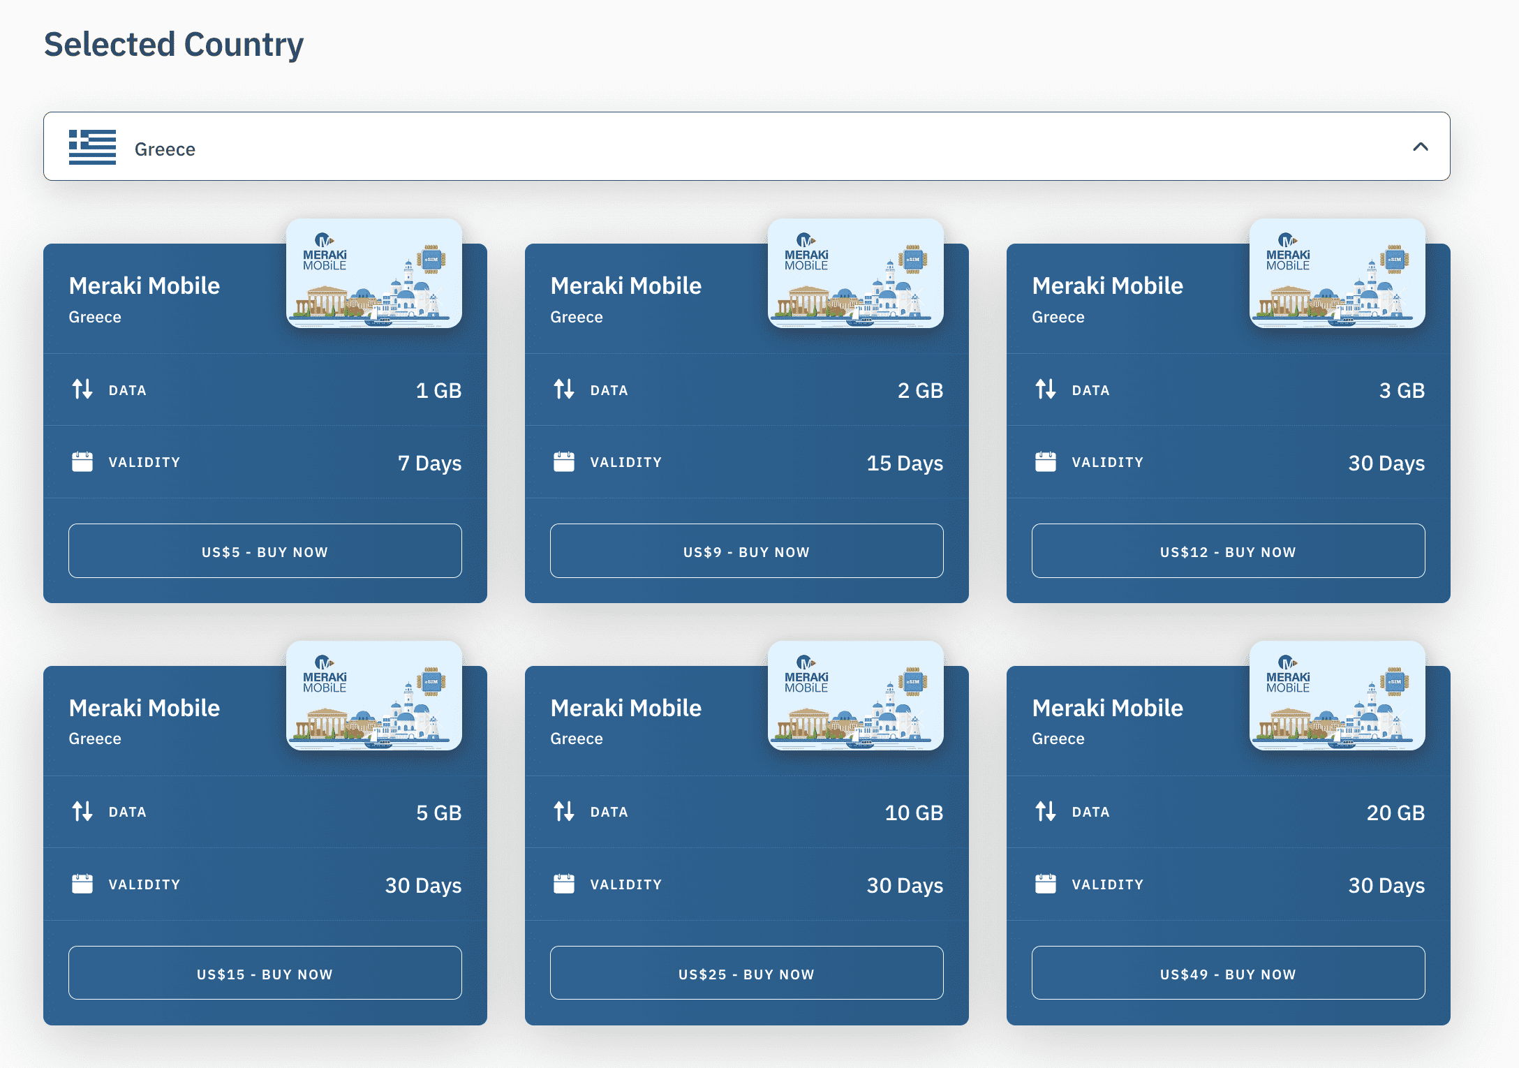Click the calendar icon on 2 GB plan
Image resolution: width=1519 pixels, height=1068 pixels.
point(564,461)
